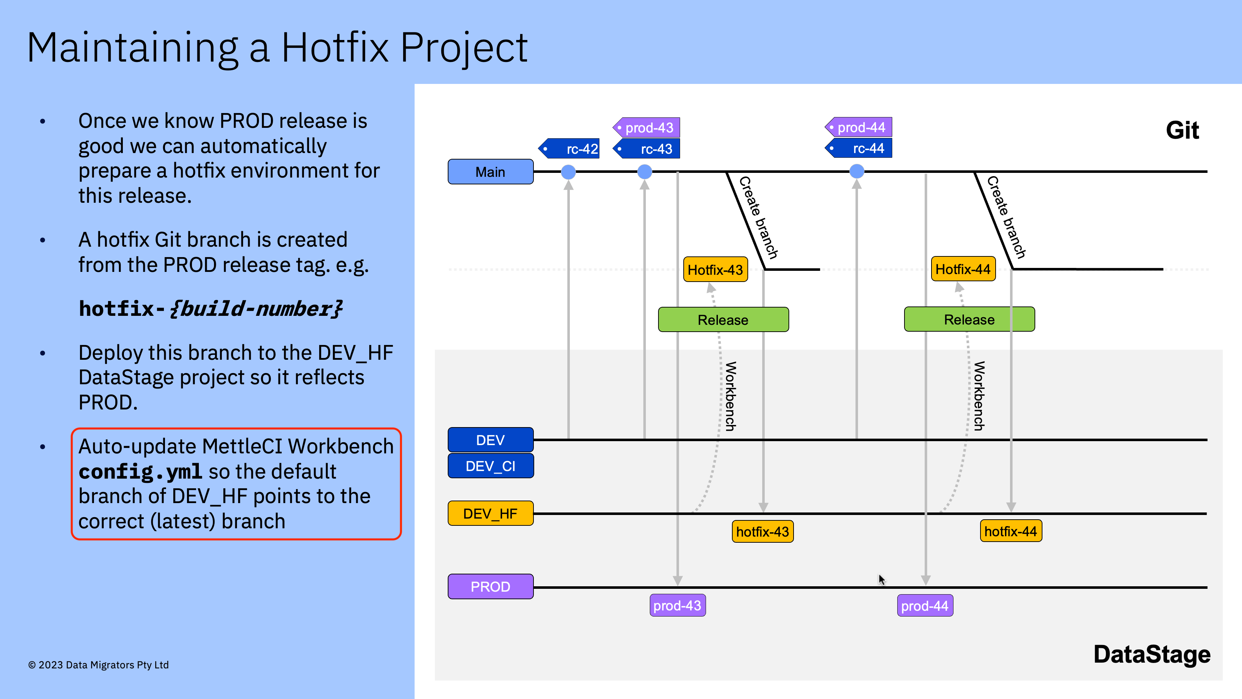Click the rc-42 git tag icon
The width and height of the screenshot is (1242, 699).
coord(569,149)
